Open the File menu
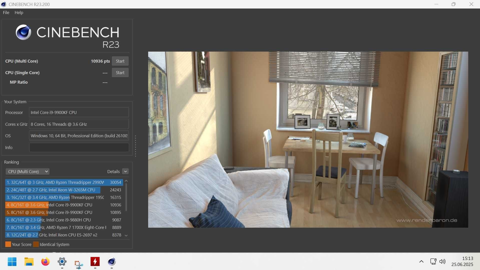This screenshot has width=480, height=270. [x=6, y=13]
